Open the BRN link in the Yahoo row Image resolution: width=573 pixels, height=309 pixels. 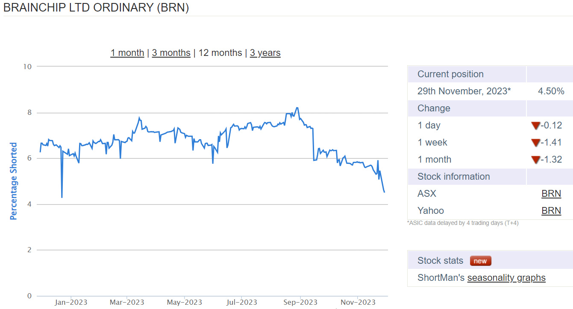click(x=551, y=211)
